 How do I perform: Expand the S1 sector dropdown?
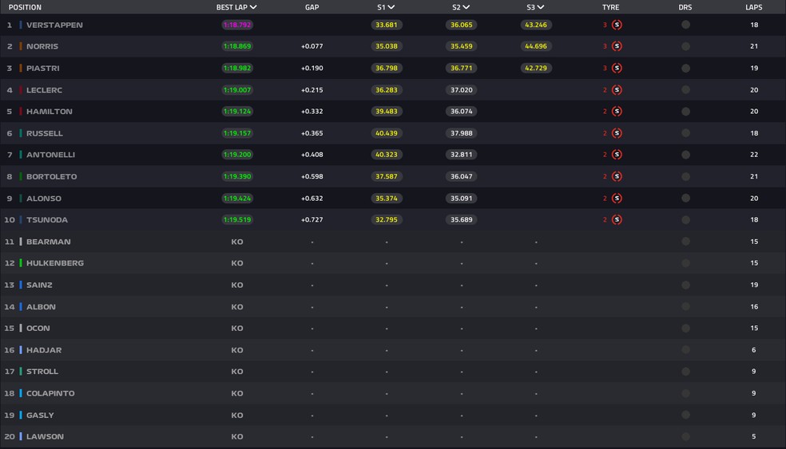(x=391, y=7)
